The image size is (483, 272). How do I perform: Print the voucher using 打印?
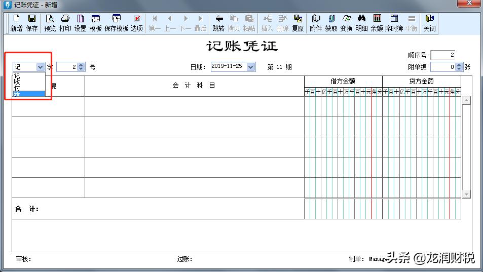tap(65, 23)
